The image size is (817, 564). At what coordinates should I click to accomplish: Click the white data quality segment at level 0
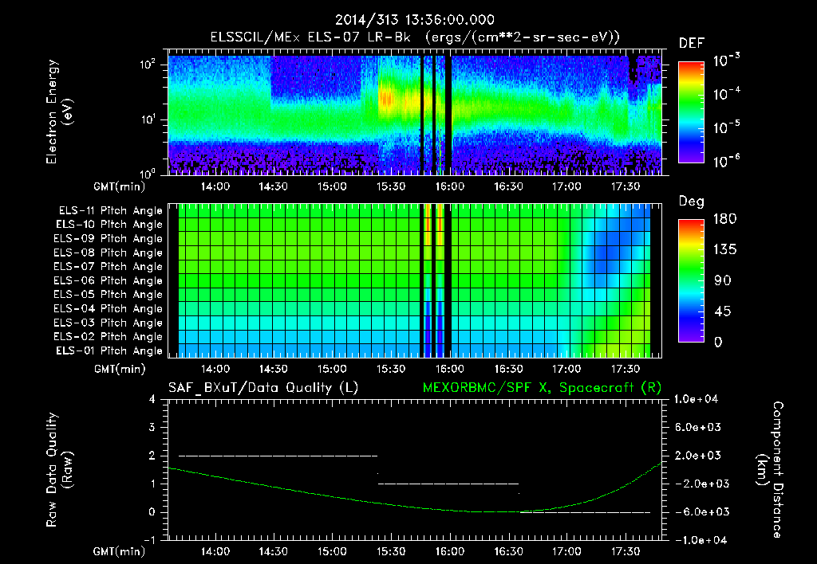(x=585, y=512)
